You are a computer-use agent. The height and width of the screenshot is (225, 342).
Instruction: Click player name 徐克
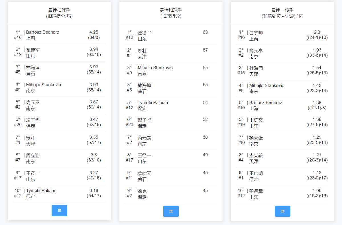pyautogui.click(x=142, y=191)
